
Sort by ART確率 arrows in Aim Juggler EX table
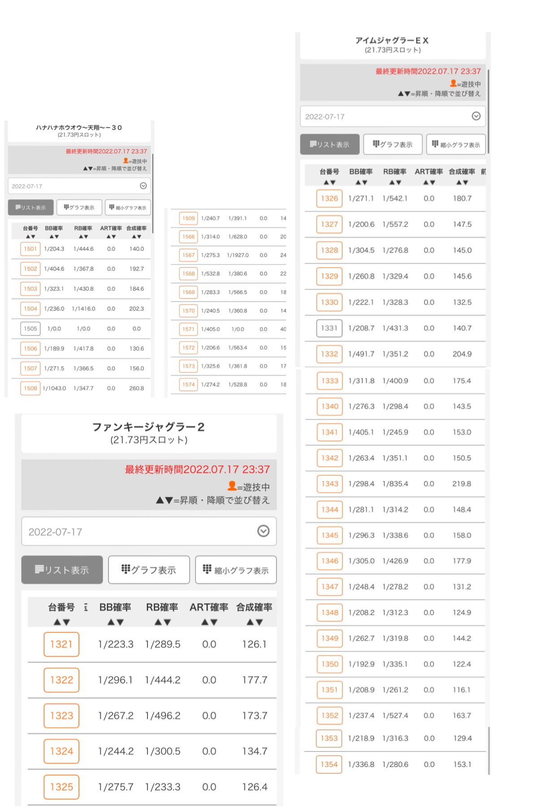pyautogui.click(x=429, y=182)
